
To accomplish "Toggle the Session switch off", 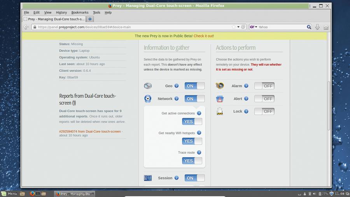I will click(x=194, y=178).
